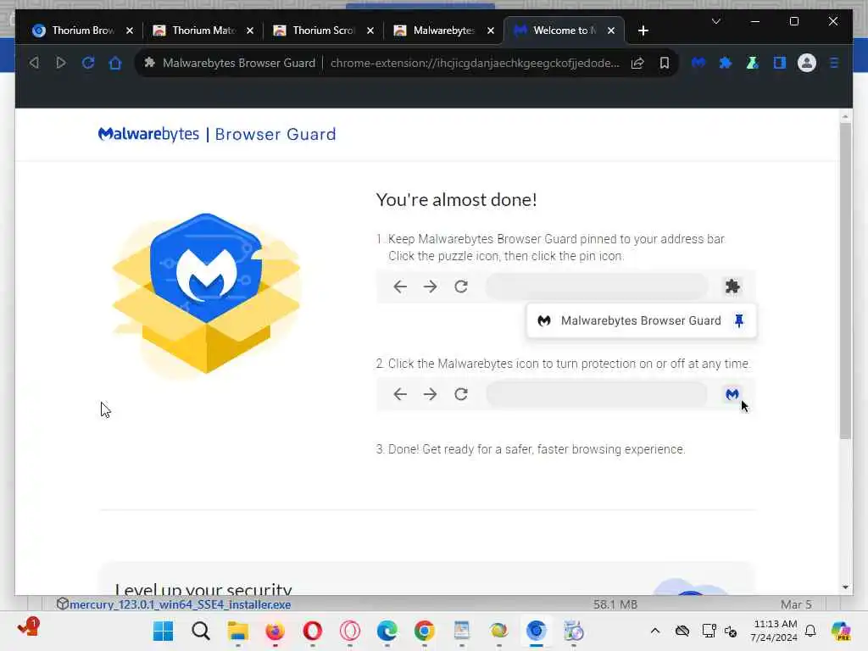Close the Thorium Scrol tab
The image size is (868, 651).
point(370,31)
